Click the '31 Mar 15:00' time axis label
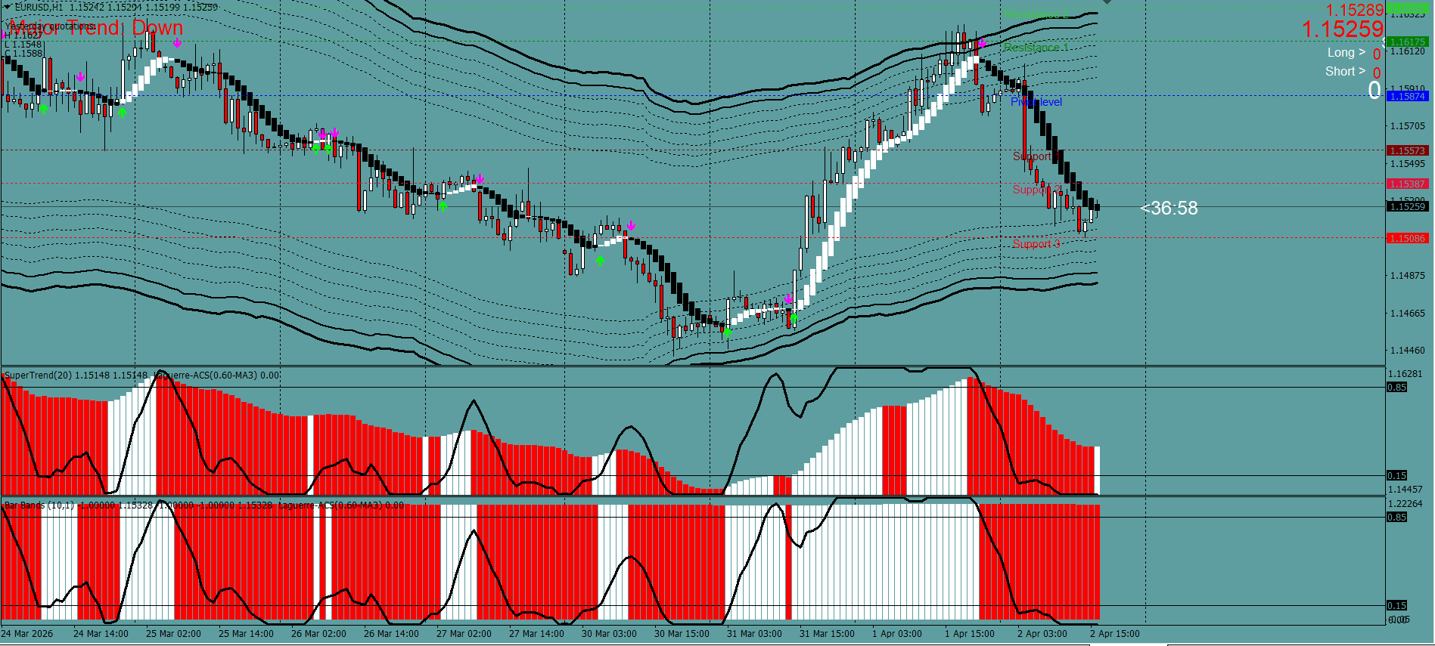Viewport: 1435px width, 646px height. tap(827, 634)
